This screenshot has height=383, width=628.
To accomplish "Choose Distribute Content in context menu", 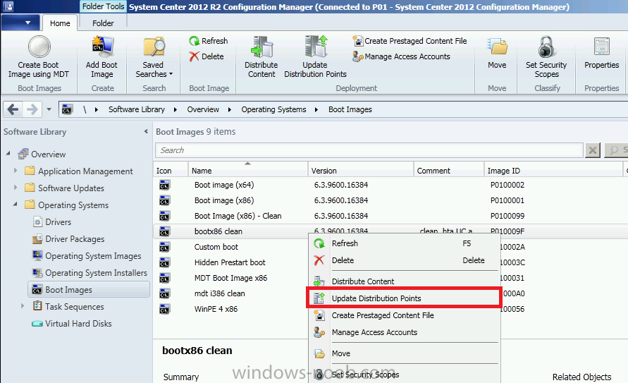I will coord(404,281).
